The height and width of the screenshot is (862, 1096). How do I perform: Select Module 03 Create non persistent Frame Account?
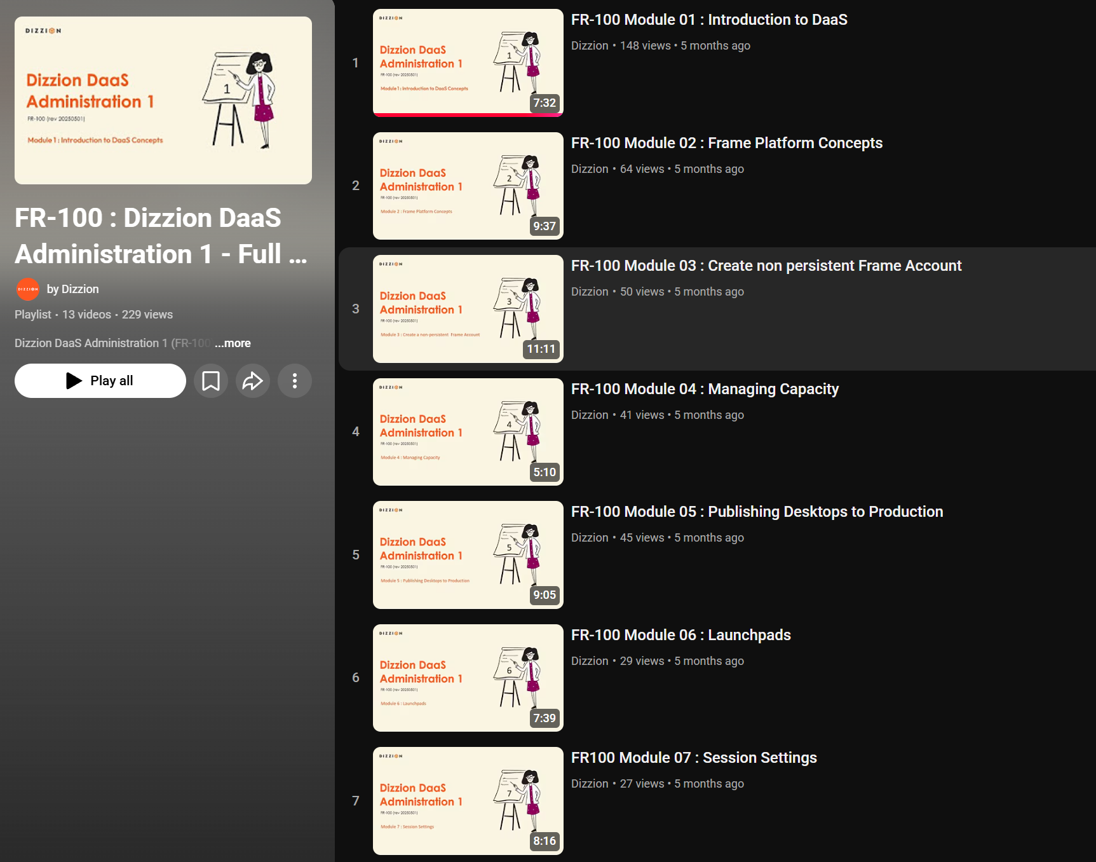766,266
